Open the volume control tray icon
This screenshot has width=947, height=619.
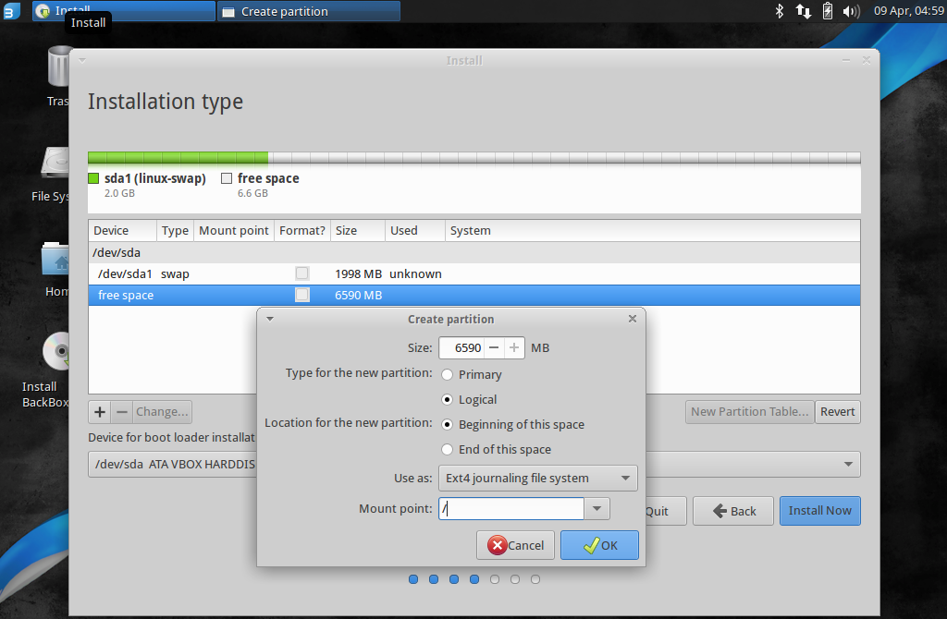click(x=852, y=11)
